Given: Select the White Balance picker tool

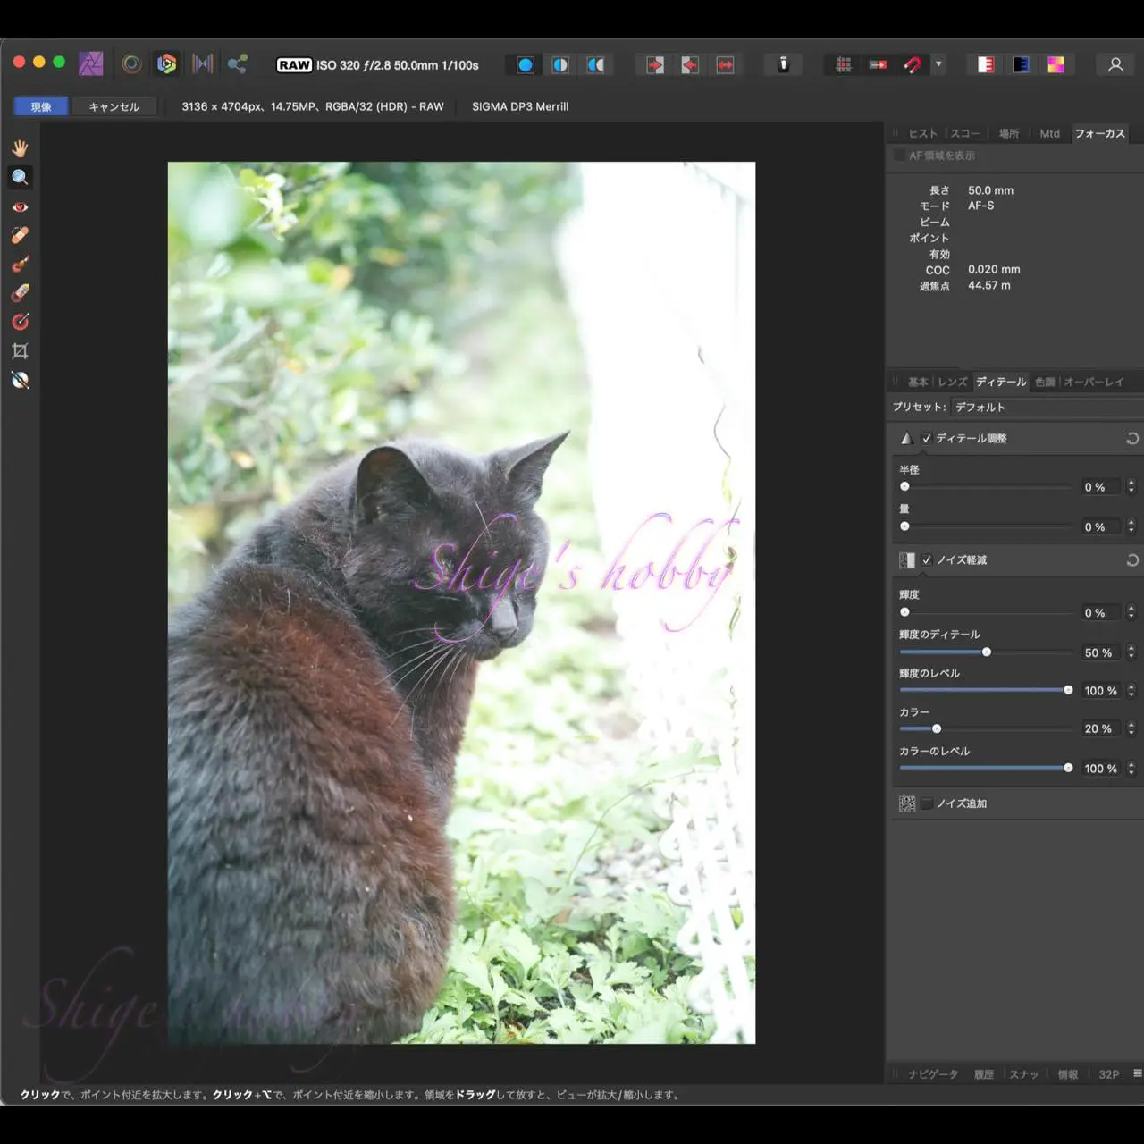Looking at the screenshot, I should tap(20, 380).
